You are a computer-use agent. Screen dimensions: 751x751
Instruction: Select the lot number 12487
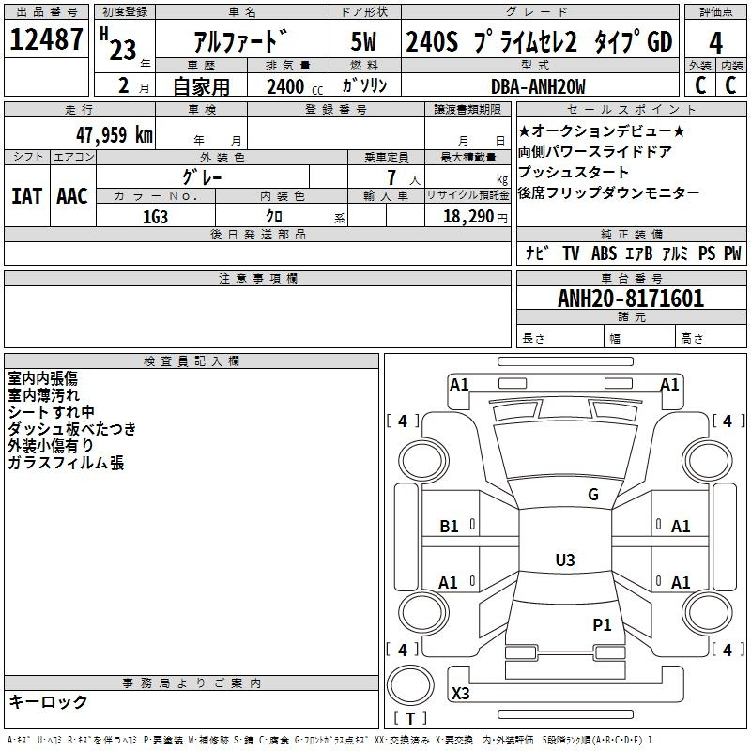click(47, 40)
